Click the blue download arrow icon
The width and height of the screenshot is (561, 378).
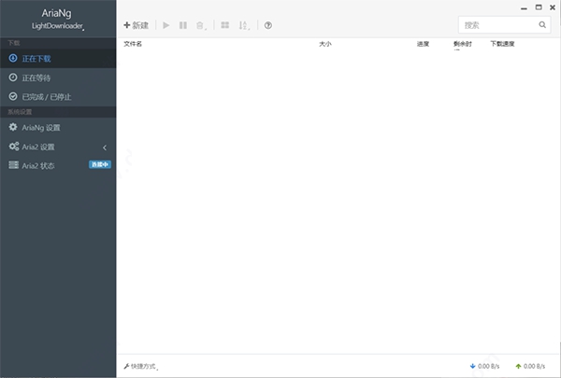472,366
